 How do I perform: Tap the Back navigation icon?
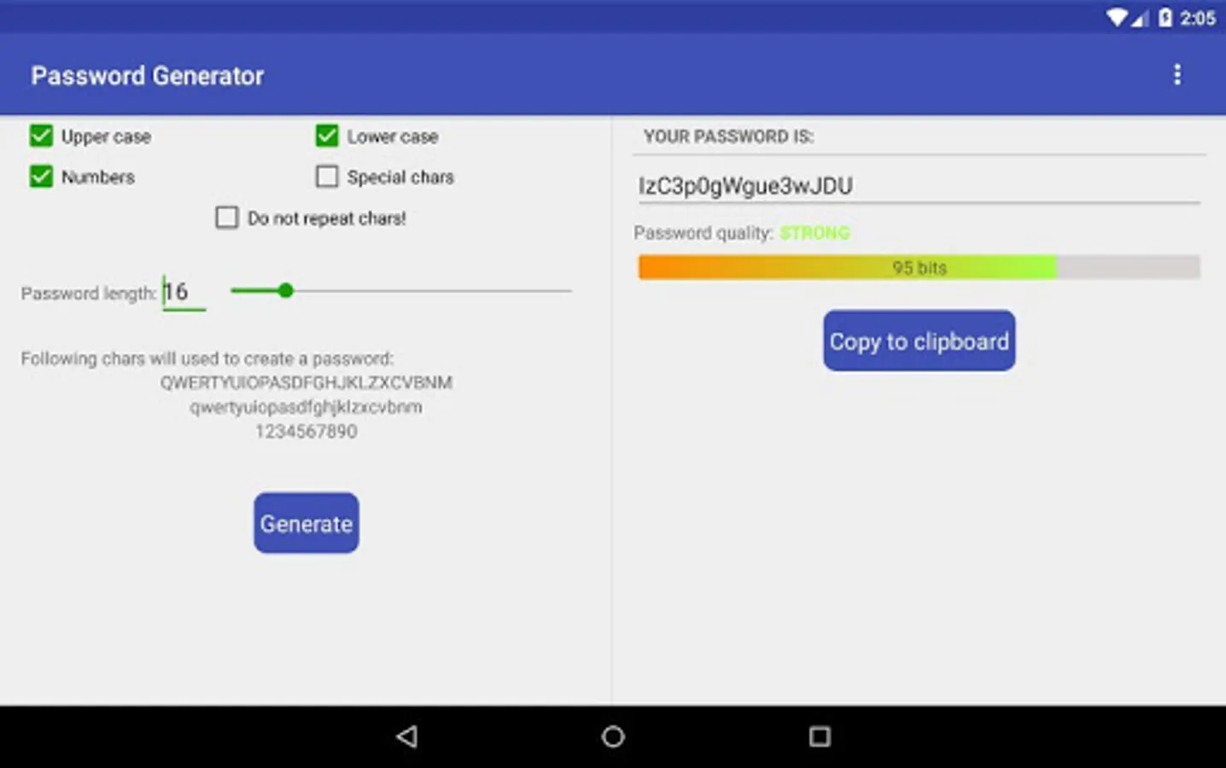tap(407, 736)
